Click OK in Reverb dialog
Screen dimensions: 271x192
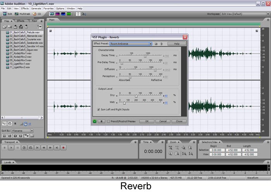[147, 121]
